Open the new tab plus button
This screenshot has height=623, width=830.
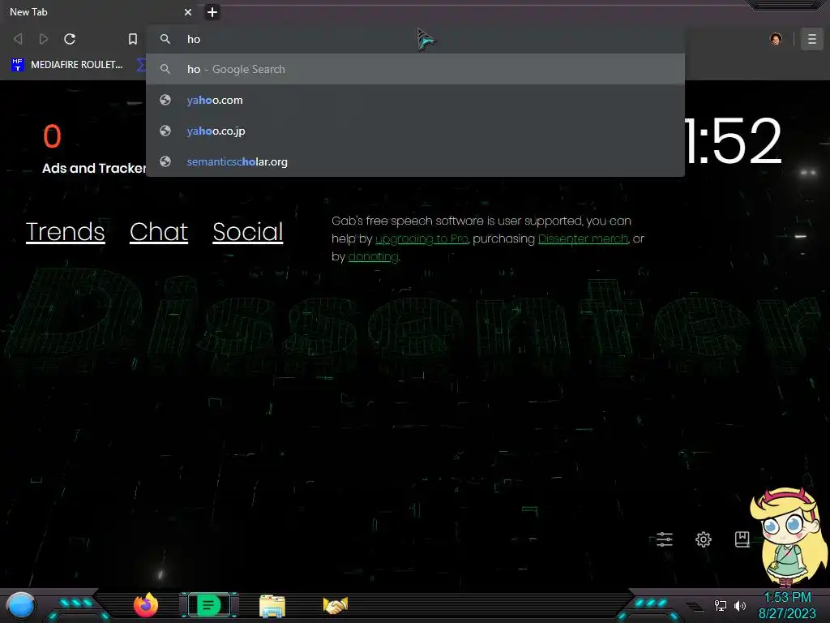[212, 11]
